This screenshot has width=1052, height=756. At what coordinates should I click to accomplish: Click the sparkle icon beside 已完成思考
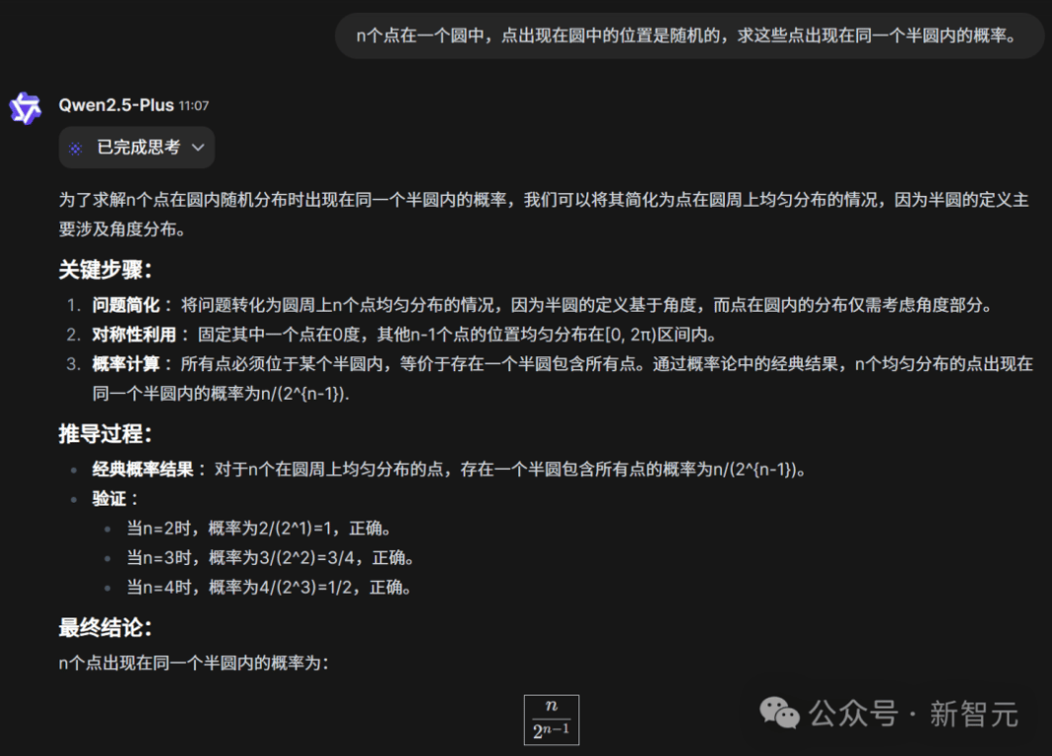(x=77, y=147)
